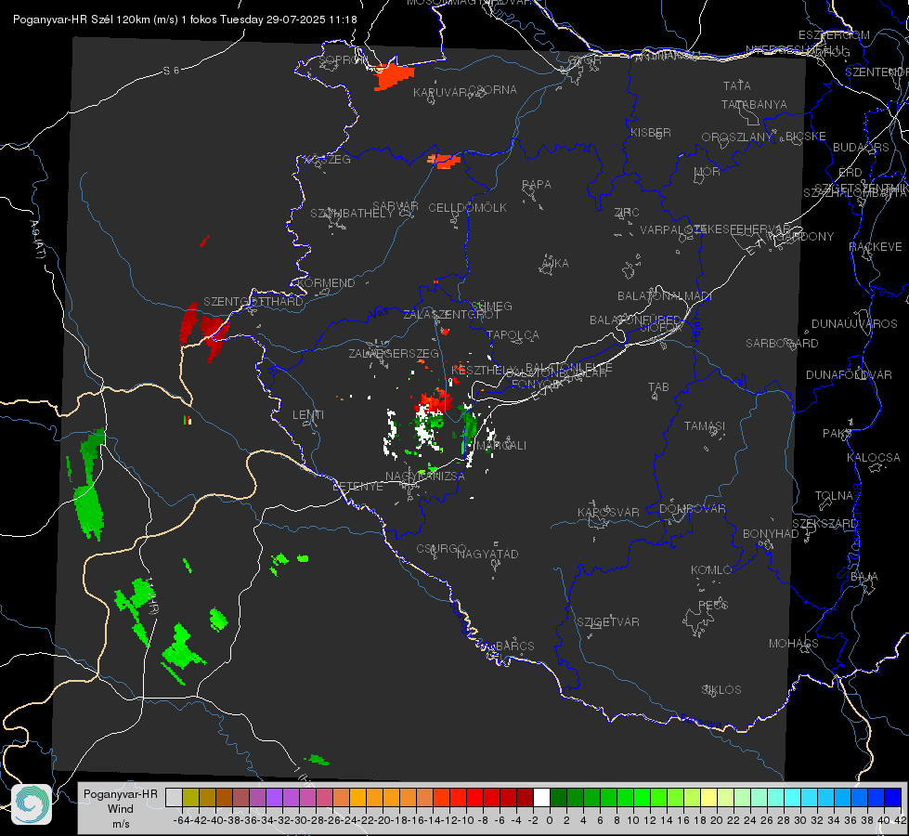Click the '20' value on the legend scale
This screenshot has width=909, height=836.
[717, 820]
